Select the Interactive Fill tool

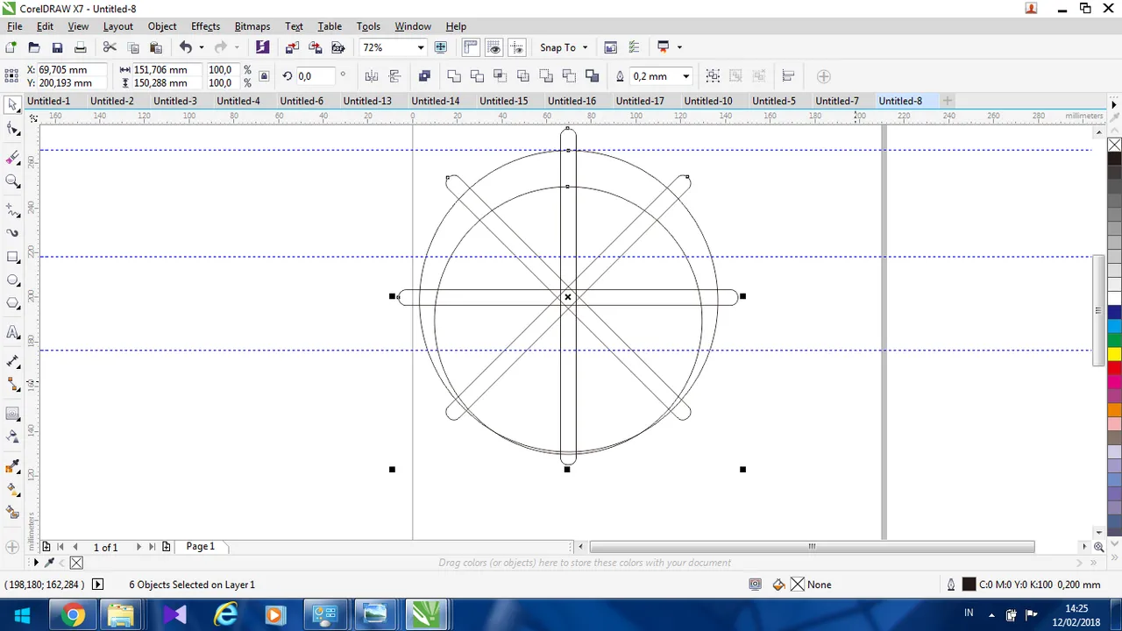point(13,489)
